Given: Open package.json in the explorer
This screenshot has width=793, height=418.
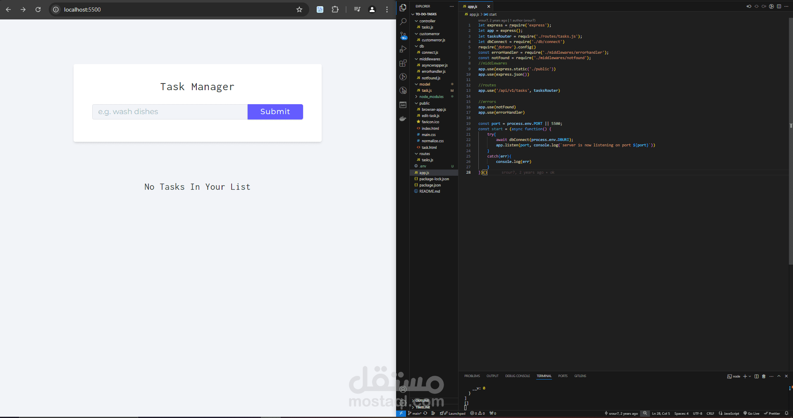Looking at the screenshot, I should pos(430,185).
